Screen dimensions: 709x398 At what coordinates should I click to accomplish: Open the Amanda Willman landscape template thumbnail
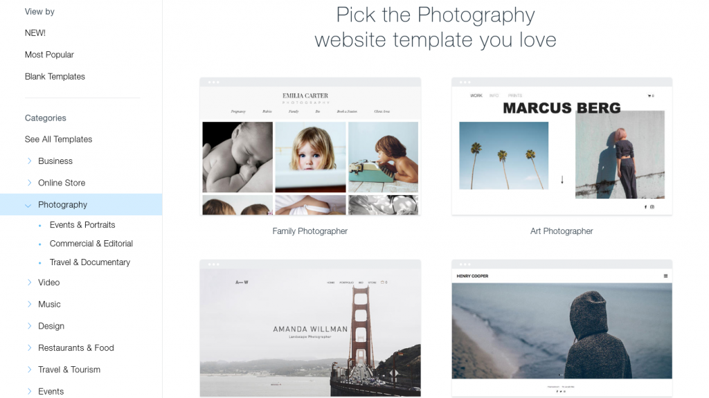(x=310, y=328)
